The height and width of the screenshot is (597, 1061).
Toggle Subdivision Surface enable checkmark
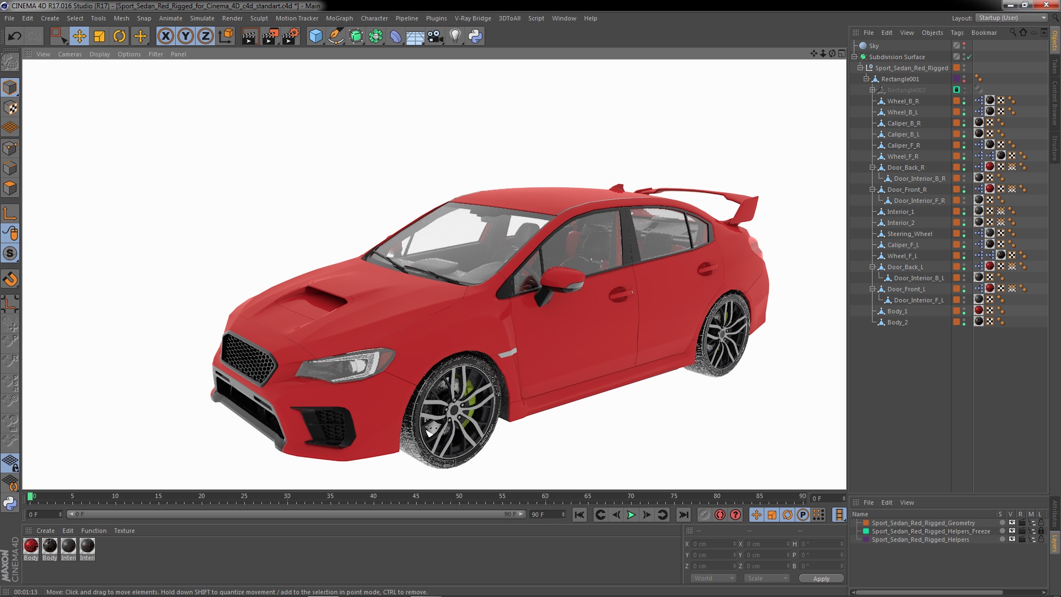click(969, 57)
